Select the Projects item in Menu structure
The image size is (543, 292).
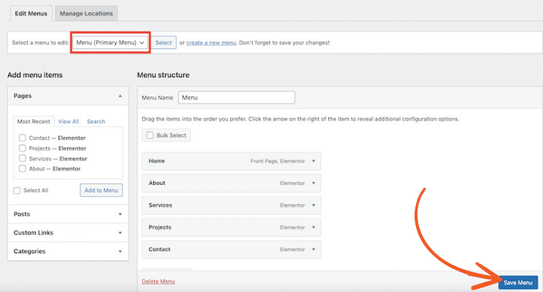(231, 228)
